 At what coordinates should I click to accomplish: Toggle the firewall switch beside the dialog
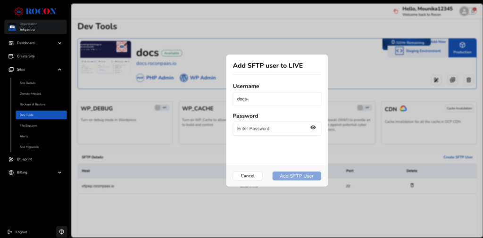click(x=365, y=108)
